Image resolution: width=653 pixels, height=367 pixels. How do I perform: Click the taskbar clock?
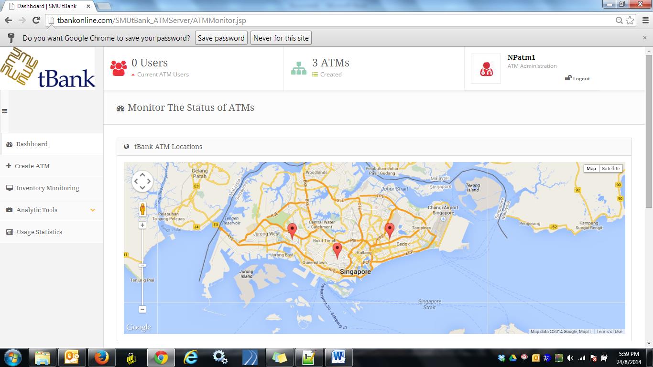tap(629, 357)
